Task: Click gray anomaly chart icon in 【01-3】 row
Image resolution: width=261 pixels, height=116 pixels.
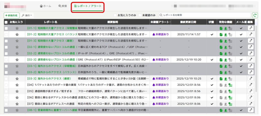Action: point(230,41)
